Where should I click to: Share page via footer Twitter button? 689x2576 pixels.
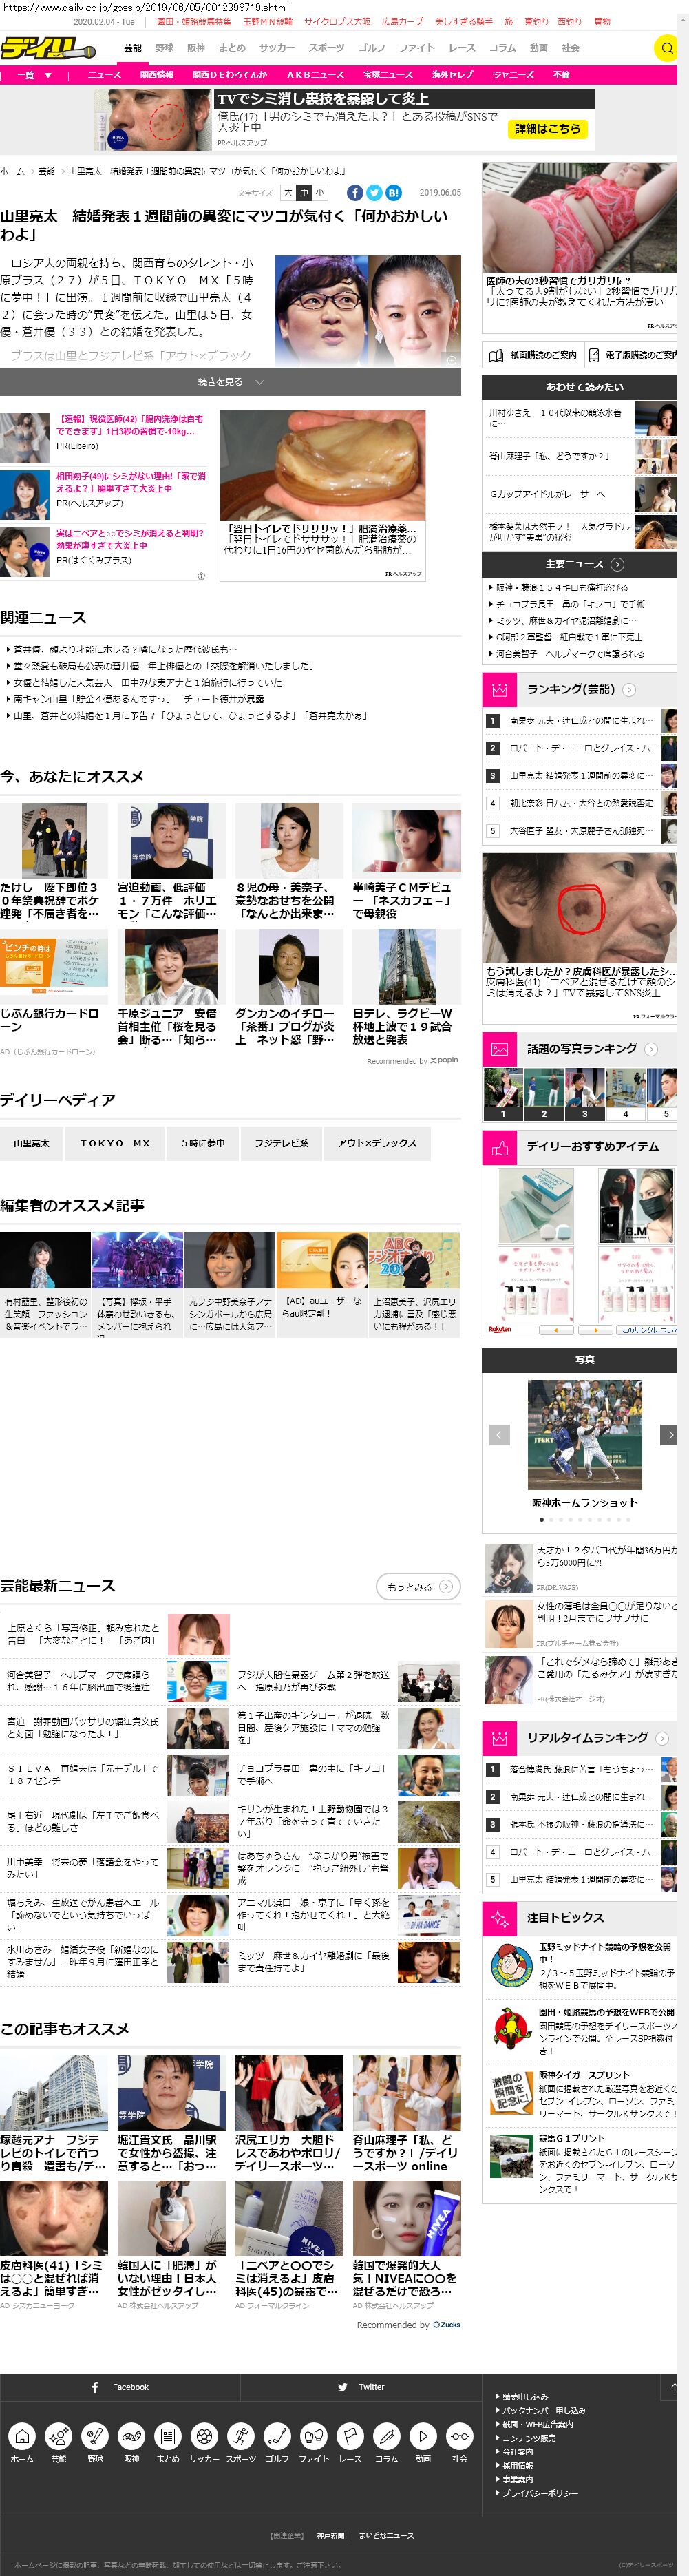click(x=361, y=2387)
